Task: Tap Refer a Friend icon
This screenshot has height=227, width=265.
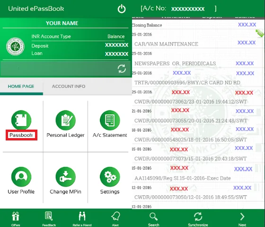Action: pos(82,216)
